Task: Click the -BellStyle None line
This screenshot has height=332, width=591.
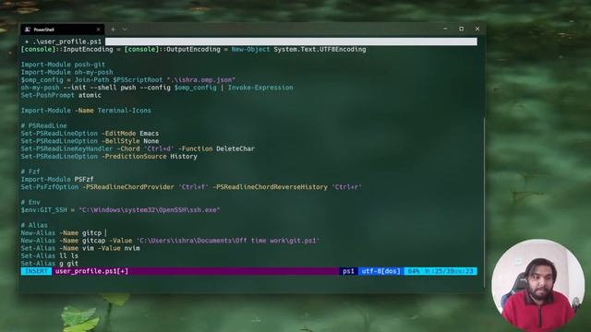Action: (x=90, y=141)
